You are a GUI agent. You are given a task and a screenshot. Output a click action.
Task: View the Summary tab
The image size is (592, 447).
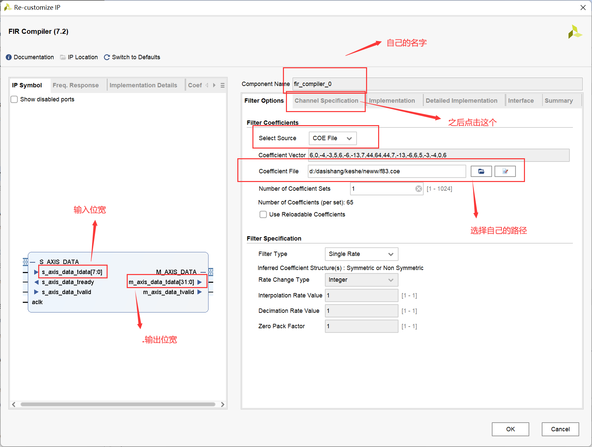tap(559, 101)
